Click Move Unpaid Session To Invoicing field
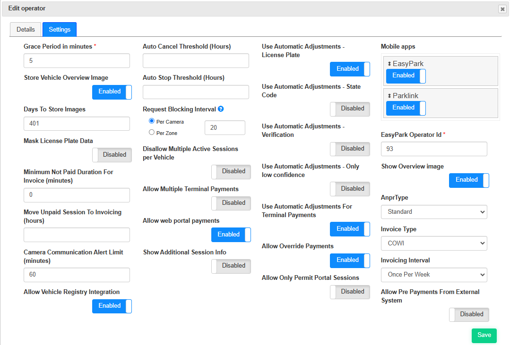 77,235
